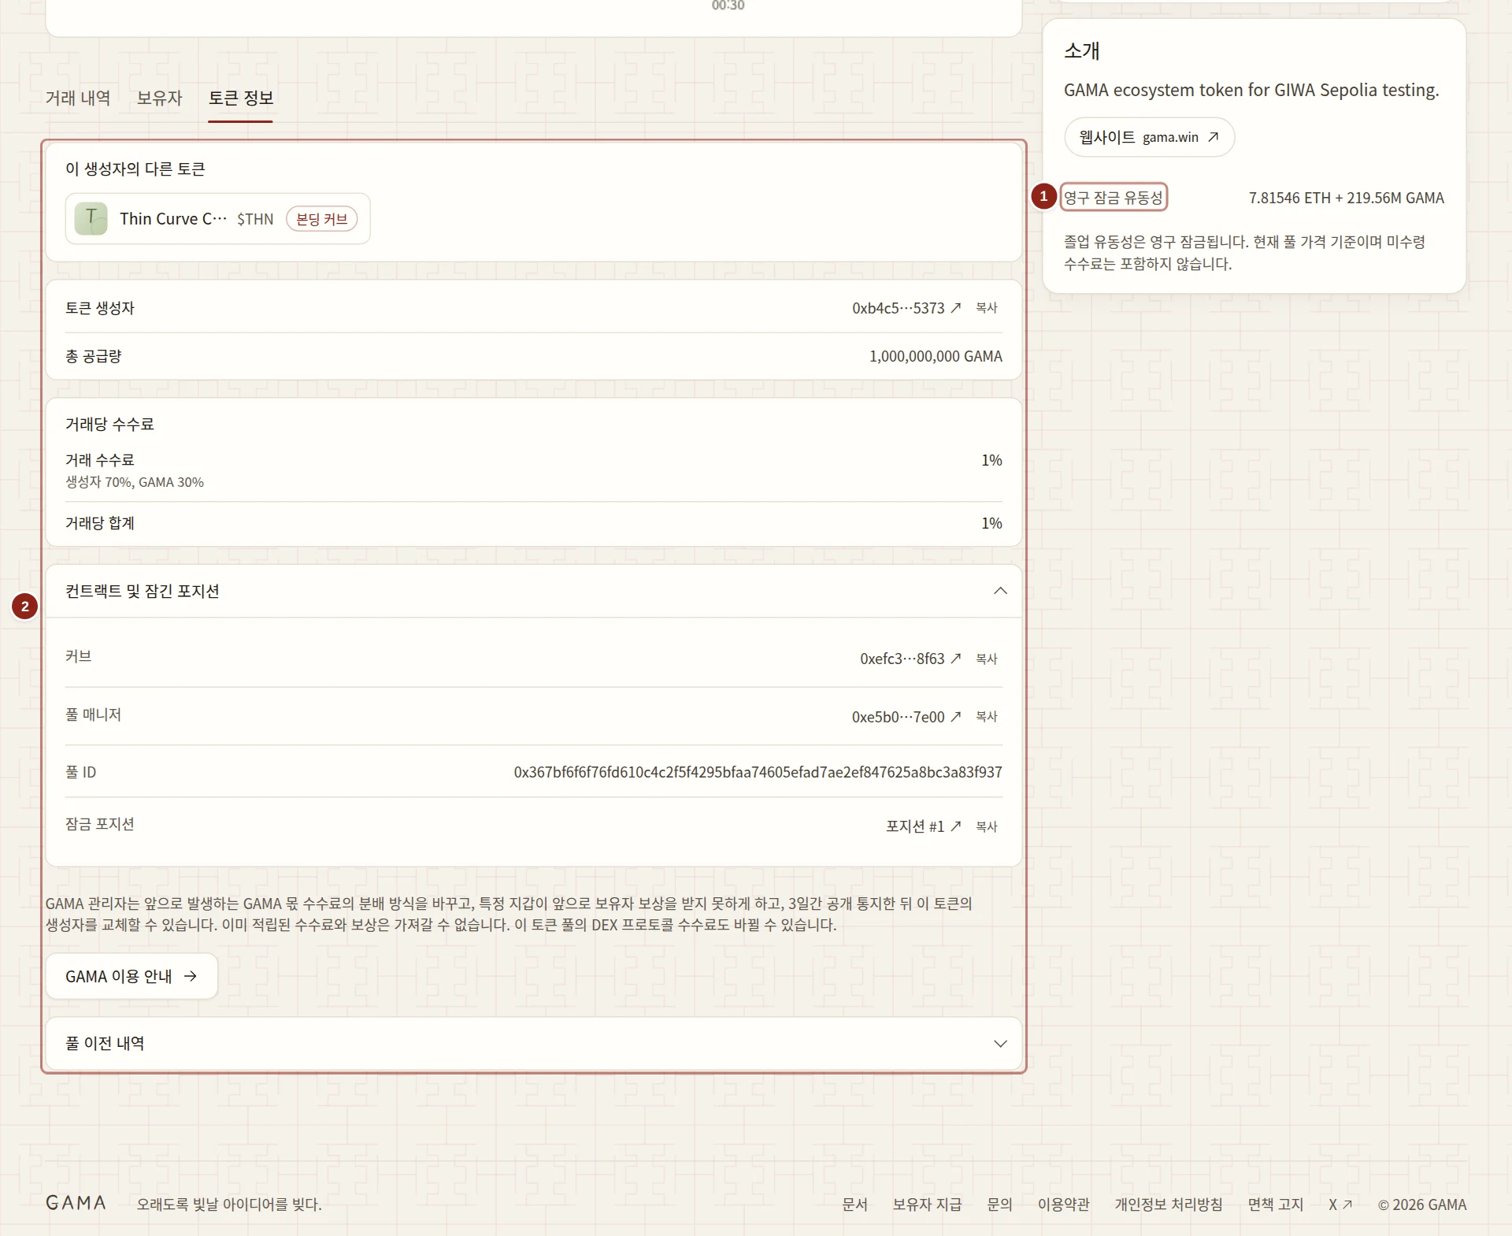Viewport: 1512px width, 1236px height.
Task: Select the 토큰 정보 tab
Action: click(241, 98)
